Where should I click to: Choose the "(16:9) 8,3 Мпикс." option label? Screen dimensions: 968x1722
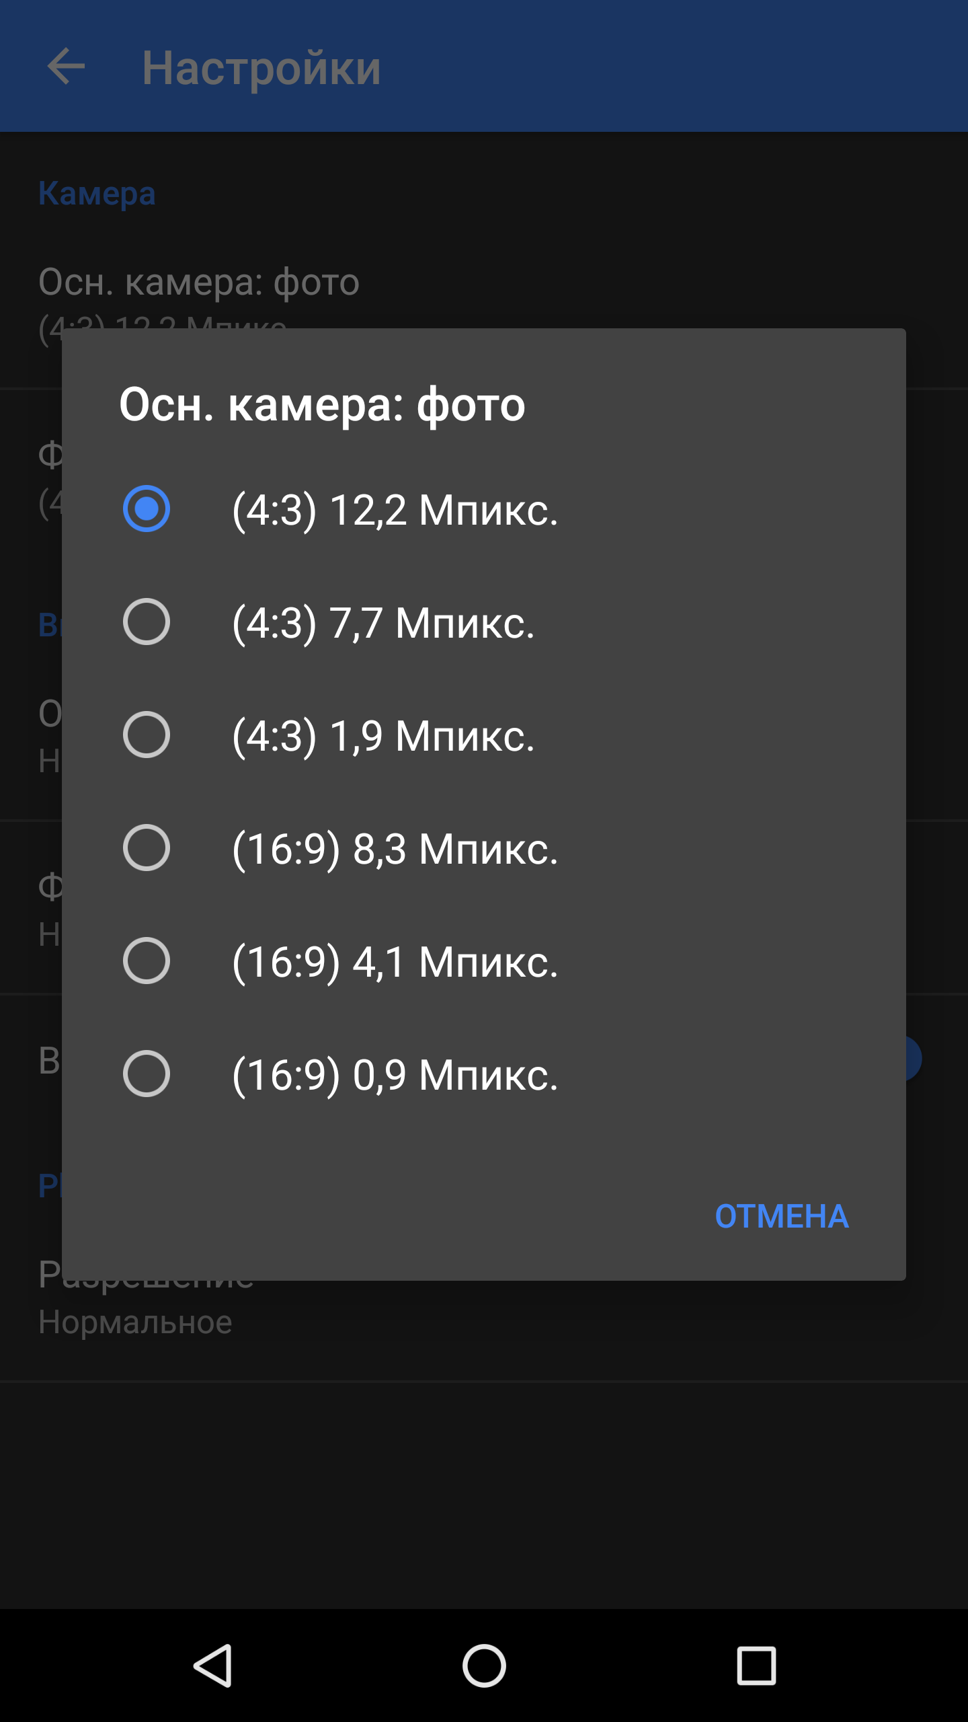pos(395,849)
